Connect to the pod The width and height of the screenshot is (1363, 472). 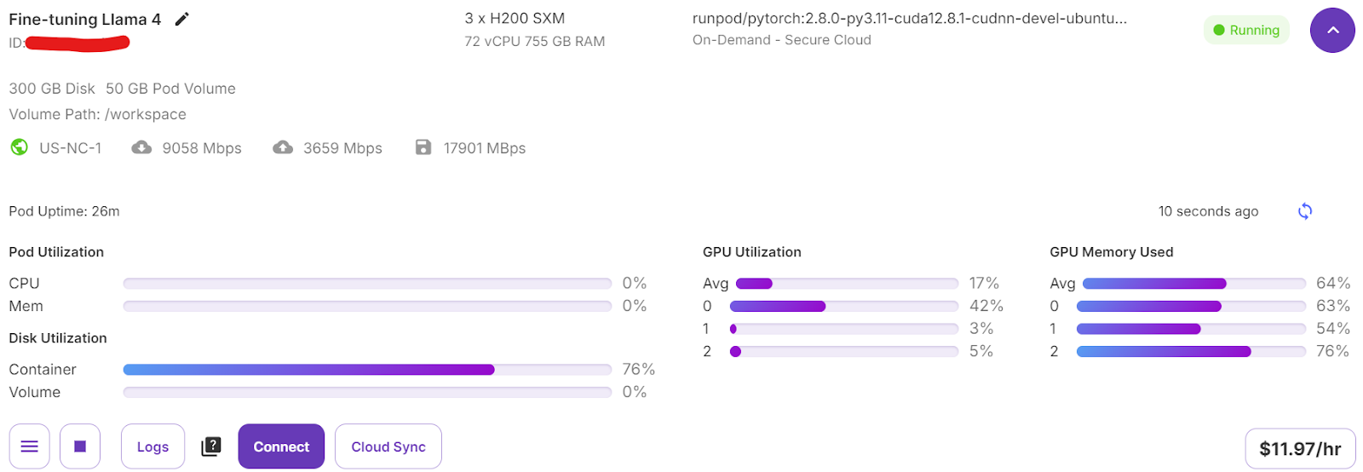[281, 446]
